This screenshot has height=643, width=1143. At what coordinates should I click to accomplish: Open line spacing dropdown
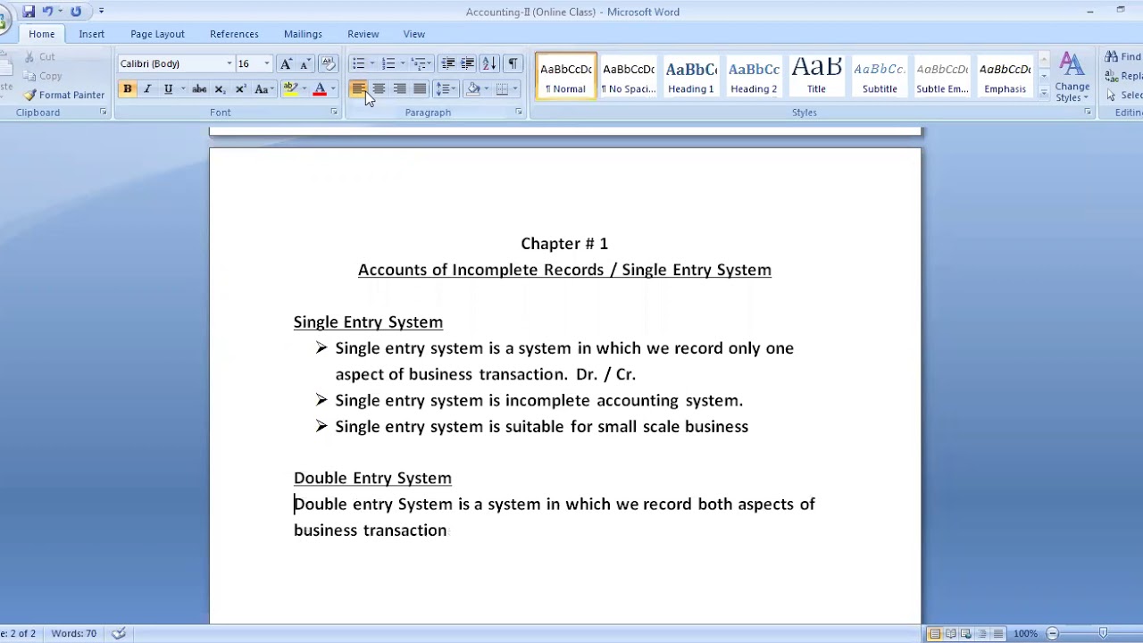(x=447, y=89)
